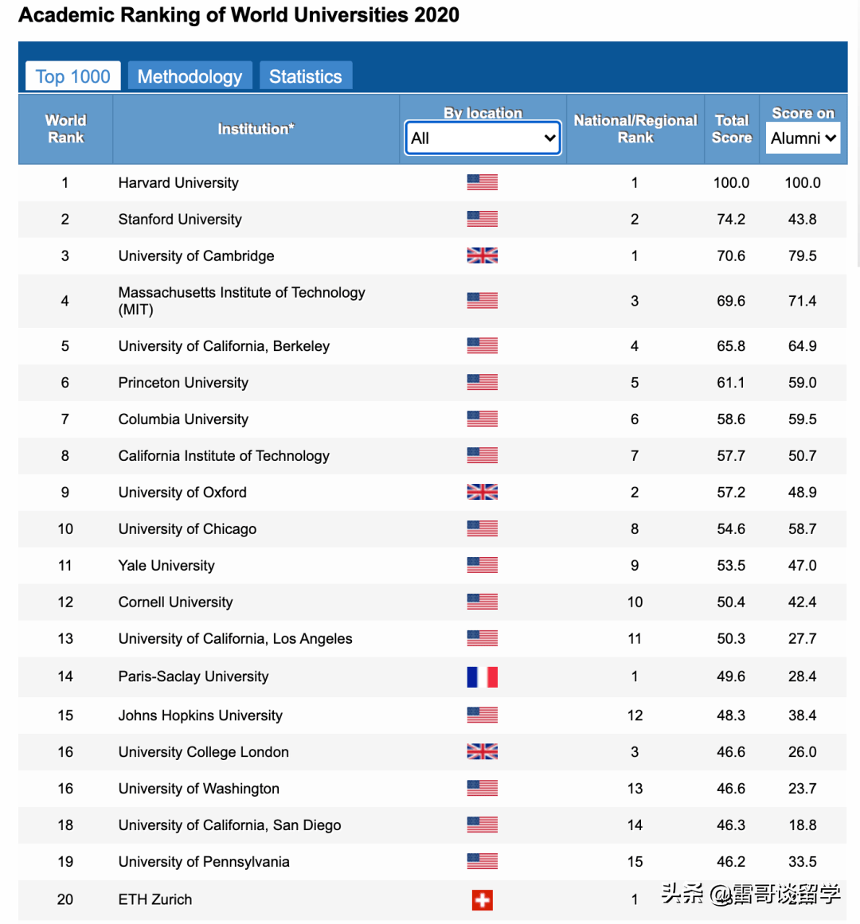This screenshot has width=860, height=924.
Task: Click the US flag beside UC Los Angeles
Action: tap(483, 638)
